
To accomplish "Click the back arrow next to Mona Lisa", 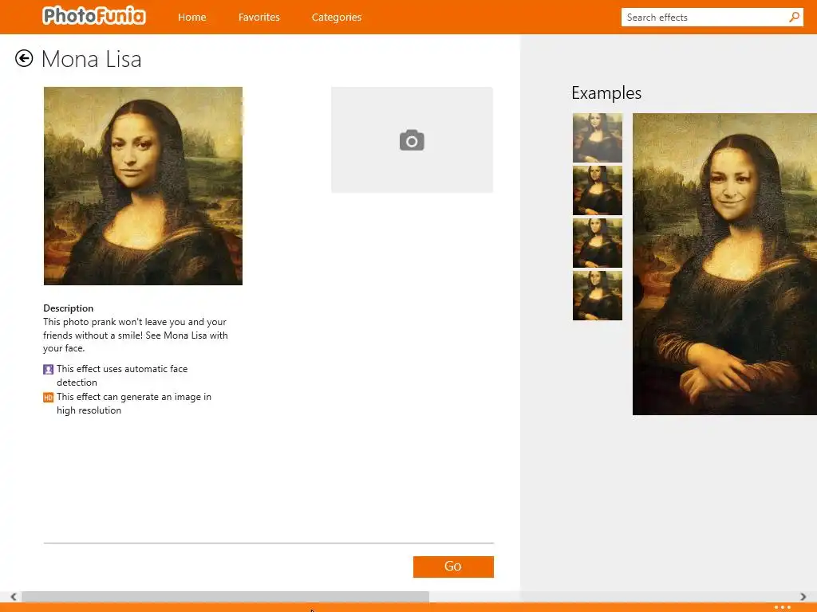I will click(24, 58).
